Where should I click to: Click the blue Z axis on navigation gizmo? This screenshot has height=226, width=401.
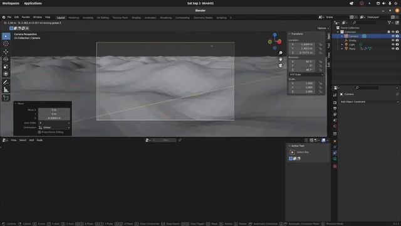click(x=274, y=35)
